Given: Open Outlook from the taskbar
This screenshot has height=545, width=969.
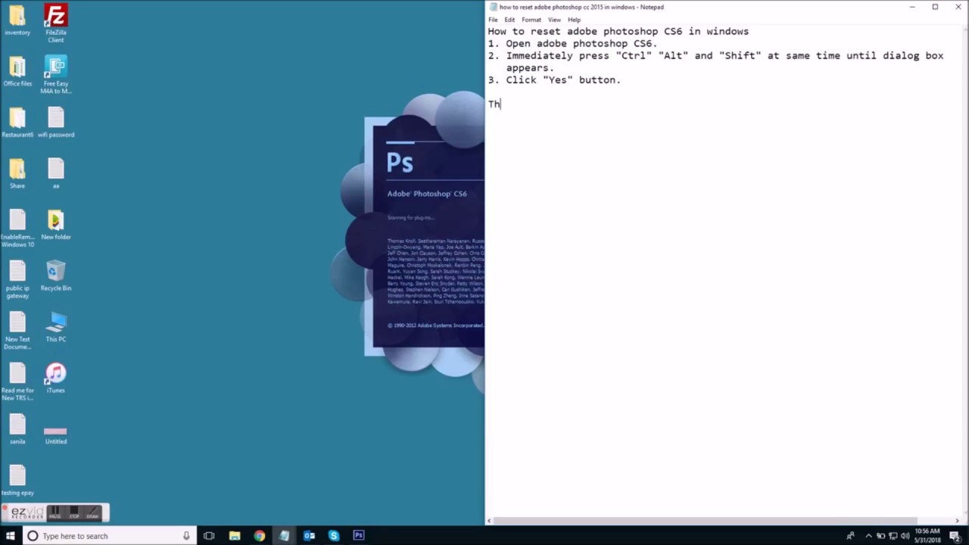Looking at the screenshot, I should pos(309,536).
